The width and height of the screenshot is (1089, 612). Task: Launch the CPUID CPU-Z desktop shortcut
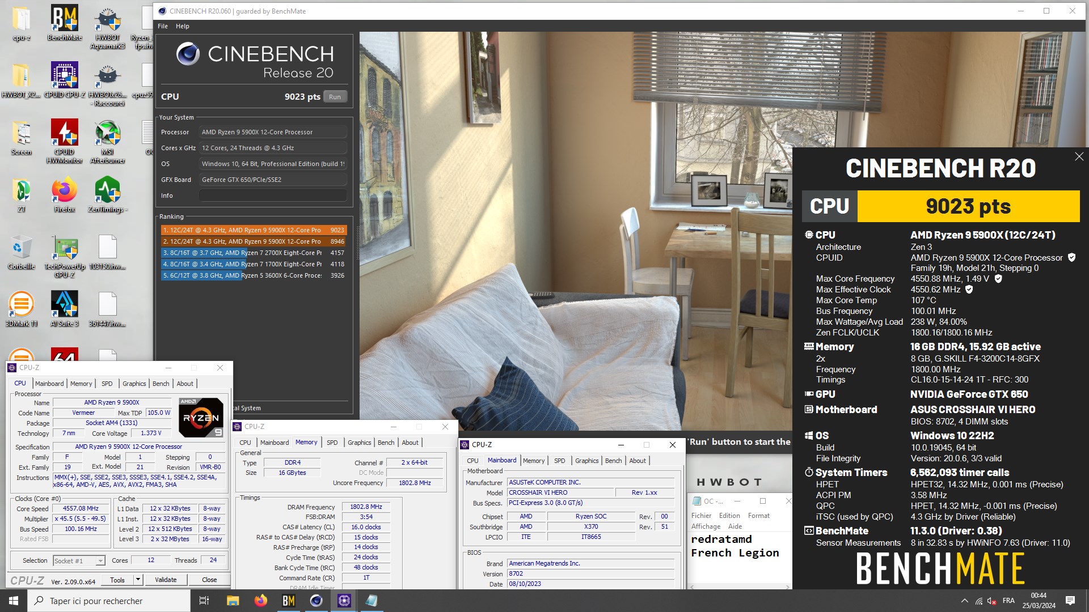point(64,80)
